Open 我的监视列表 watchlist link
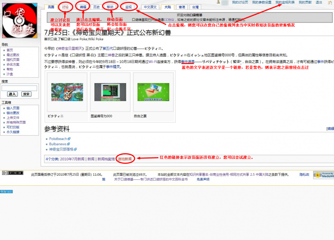 (285, 3)
